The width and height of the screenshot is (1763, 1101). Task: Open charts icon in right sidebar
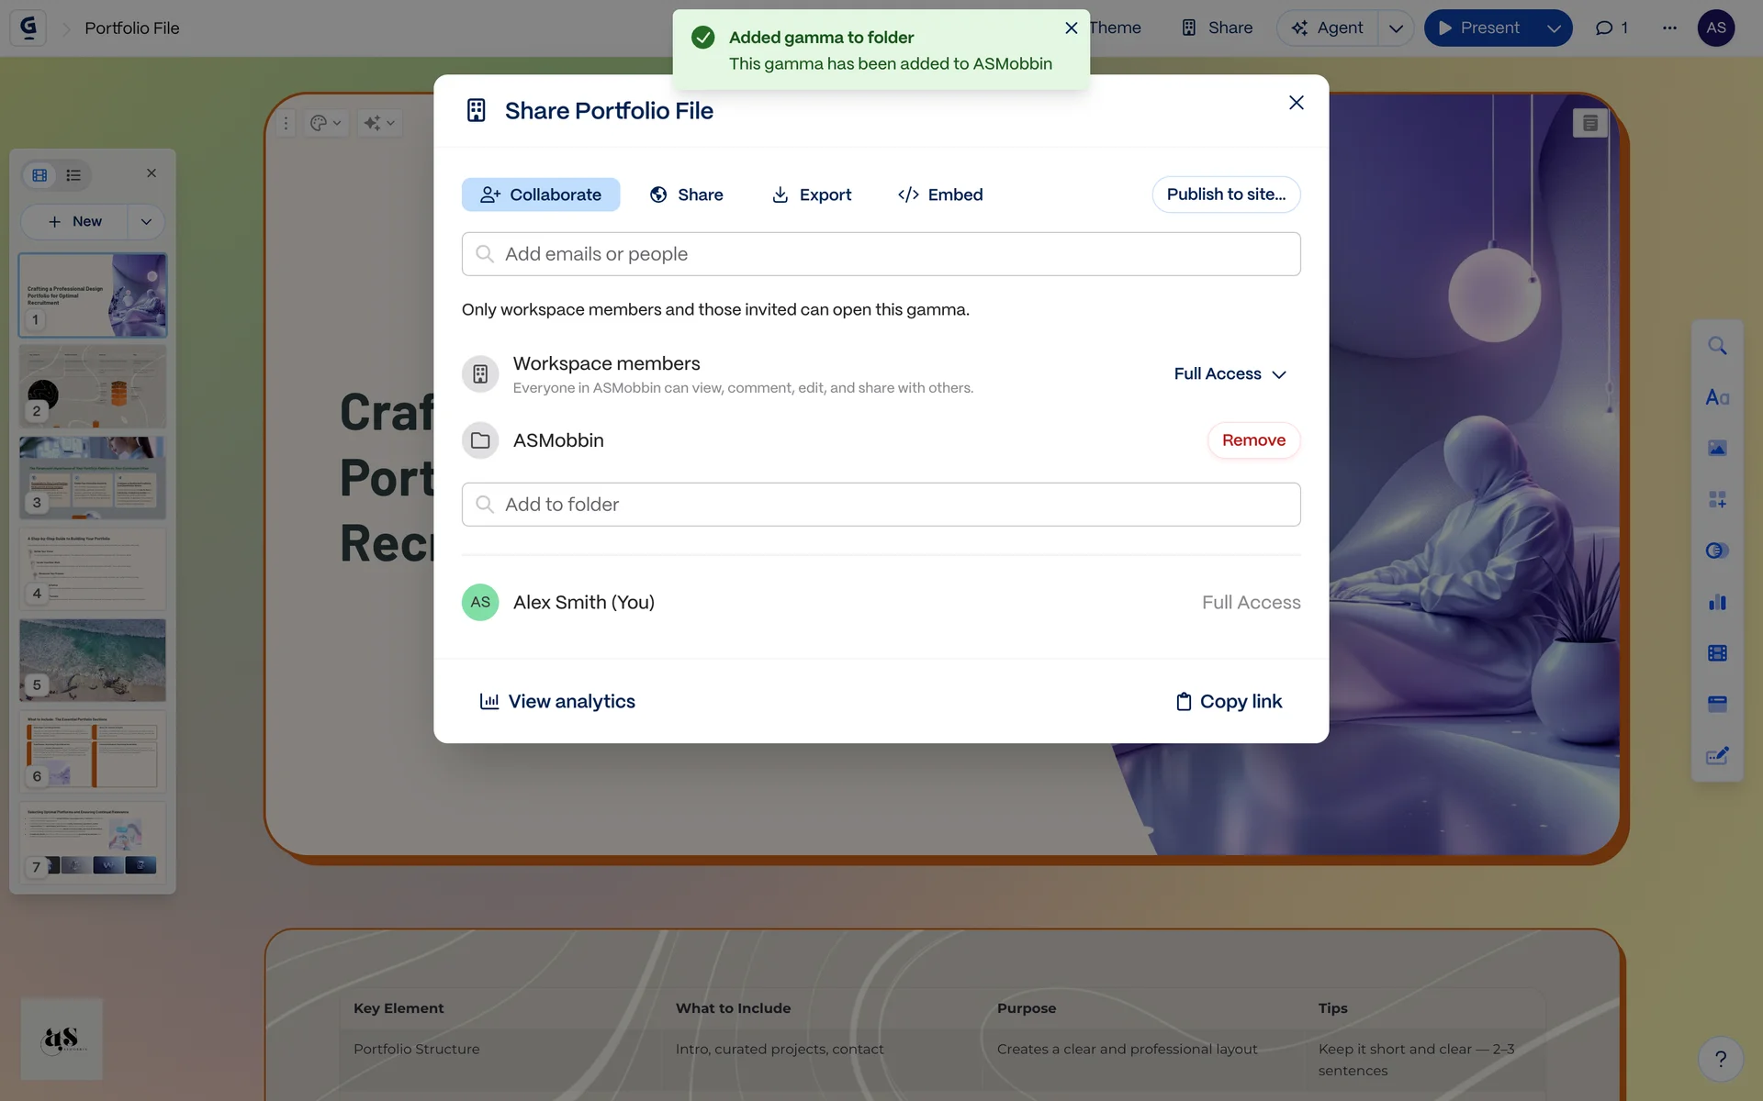click(x=1716, y=603)
